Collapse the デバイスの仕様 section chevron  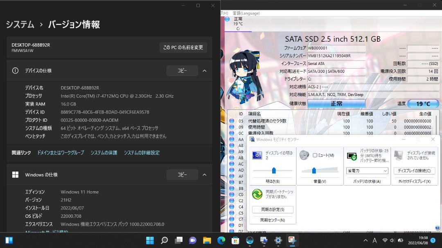pos(205,71)
